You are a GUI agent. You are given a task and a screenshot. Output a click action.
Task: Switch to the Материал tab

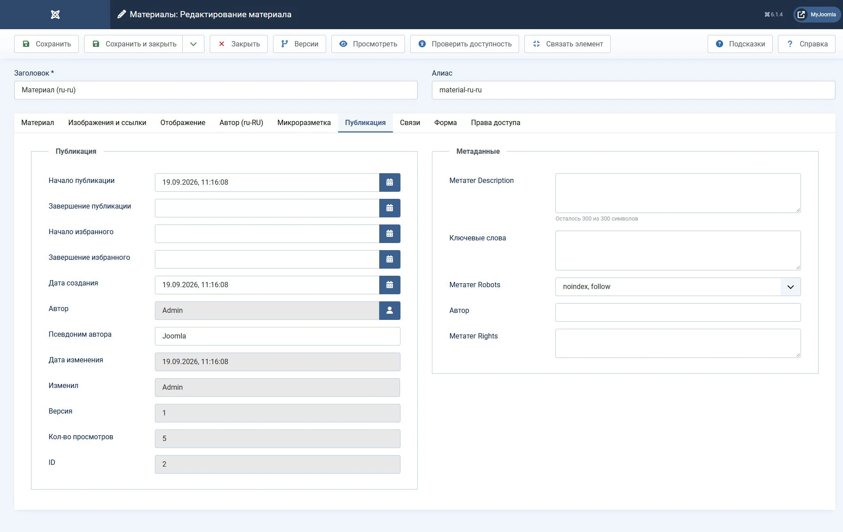(x=38, y=123)
